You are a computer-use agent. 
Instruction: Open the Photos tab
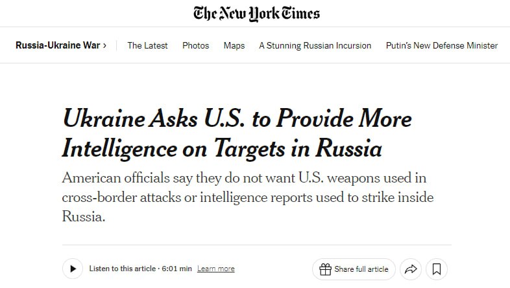(195, 45)
